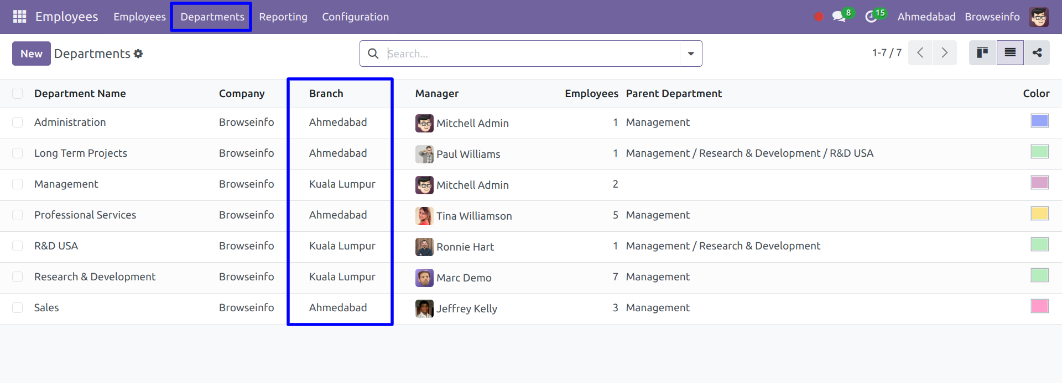
Task: Tick the Sales department checkbox
Action: (x=18, y=308)
